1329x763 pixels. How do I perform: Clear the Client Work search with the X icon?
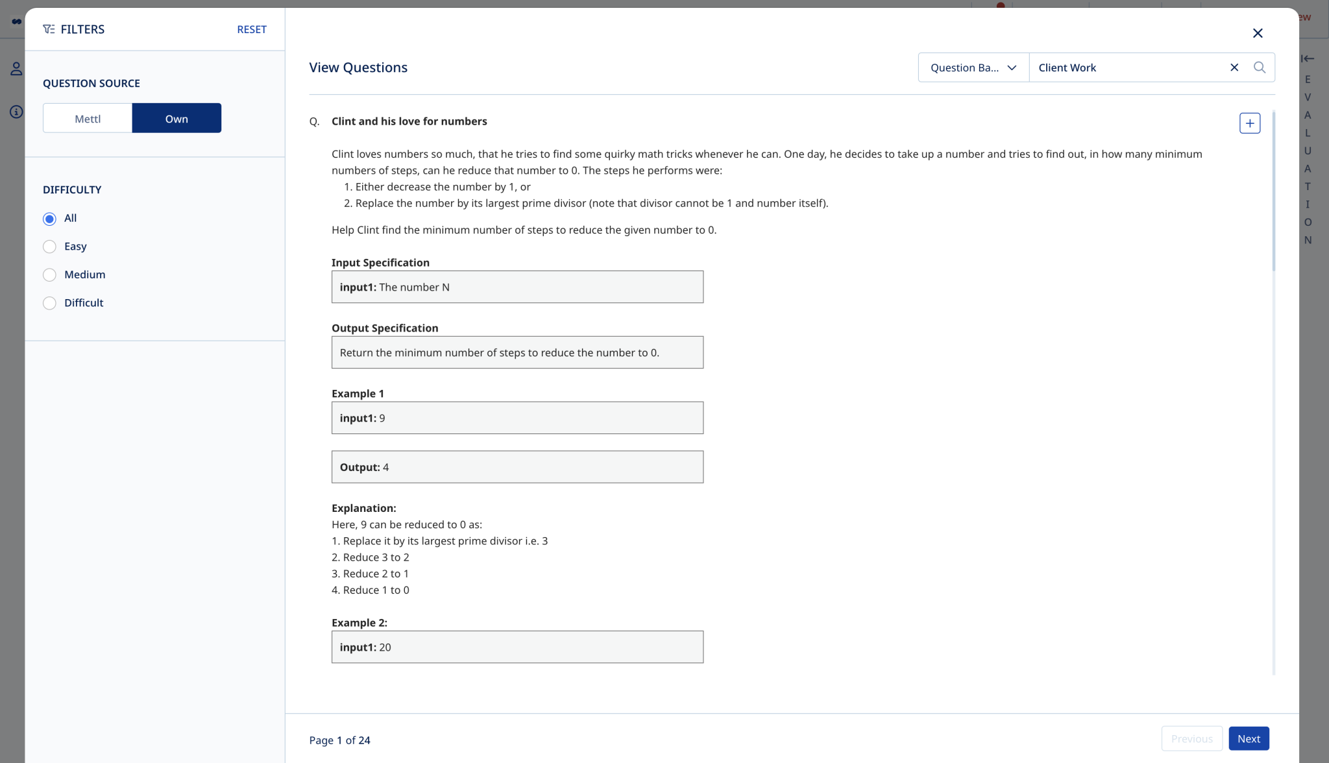[1234, 67]
